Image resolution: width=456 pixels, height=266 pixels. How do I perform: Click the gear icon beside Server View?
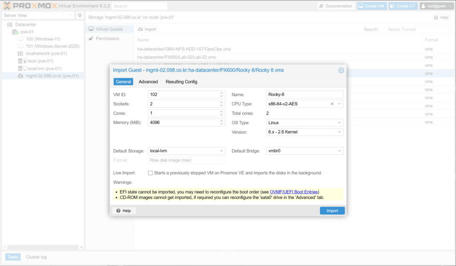pyautogui.click(x=80, y=15)
